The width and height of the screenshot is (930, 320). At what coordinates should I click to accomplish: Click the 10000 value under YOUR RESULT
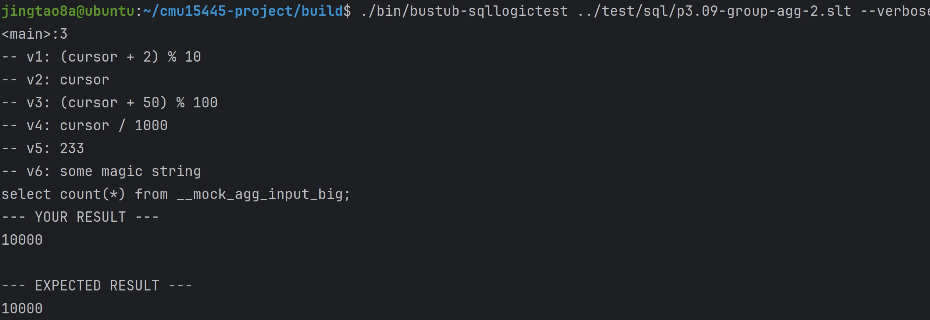[22, 240]
